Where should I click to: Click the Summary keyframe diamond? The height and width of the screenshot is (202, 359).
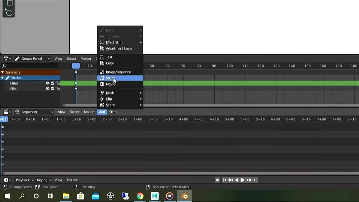(76, 72)
